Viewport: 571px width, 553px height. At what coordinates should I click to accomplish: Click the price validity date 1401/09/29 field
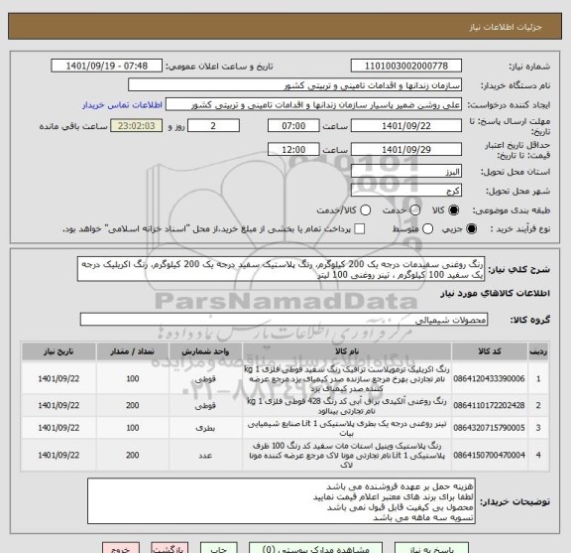pos(406,150)
